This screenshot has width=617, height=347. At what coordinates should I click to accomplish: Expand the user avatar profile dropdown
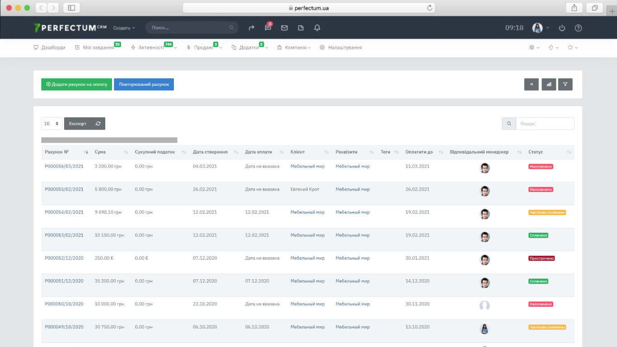540,28
